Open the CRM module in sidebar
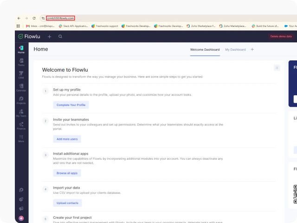The image size is (297, 223). [x=21, y=75]
